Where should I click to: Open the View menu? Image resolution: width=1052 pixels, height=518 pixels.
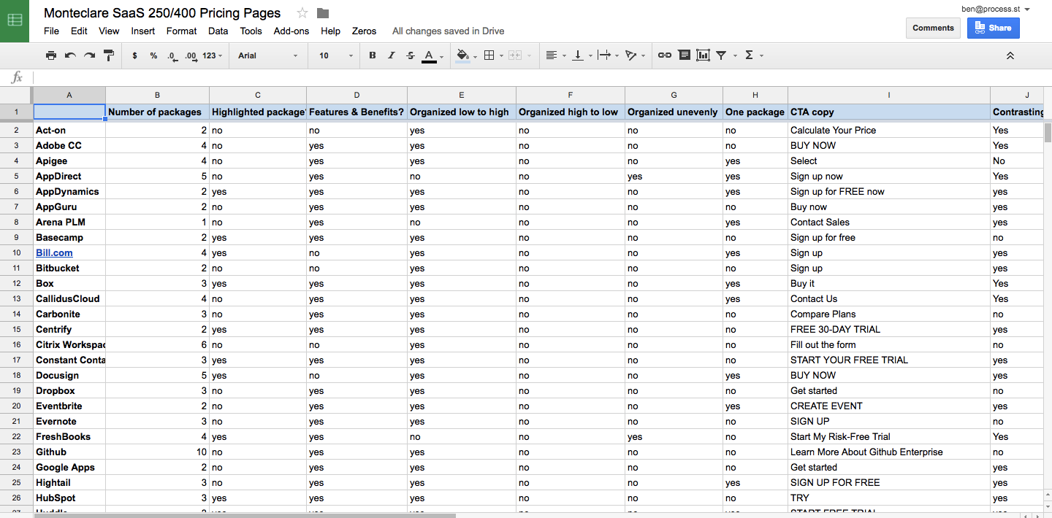tap(109, 31)
